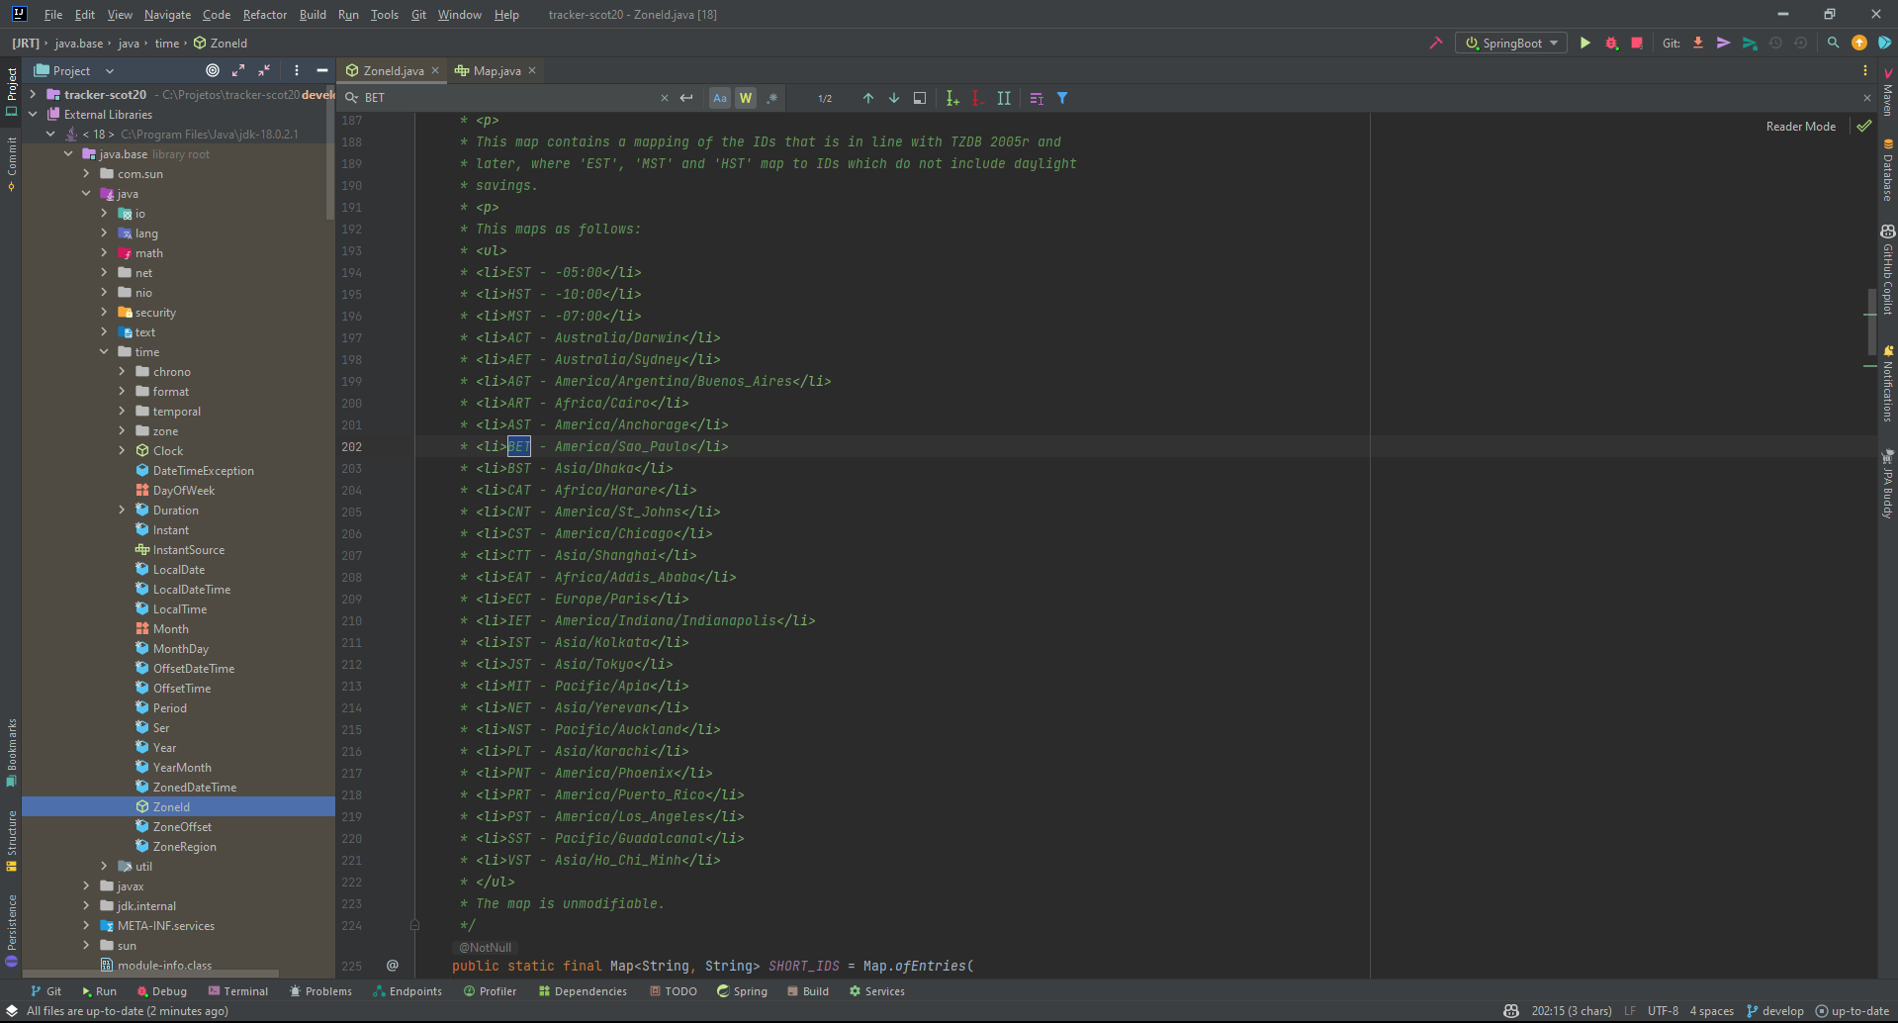Click the Build hammer icon
This screenshot has height=1023, width=1898.
(x=1436, y=44)
